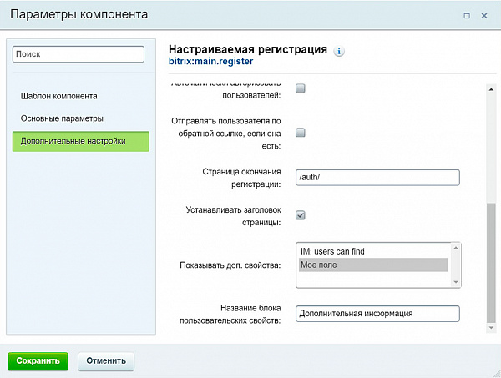Viewport: 501px width, 378px height.
Task: Click the registration end page field
Action: [x=378, y=177]
